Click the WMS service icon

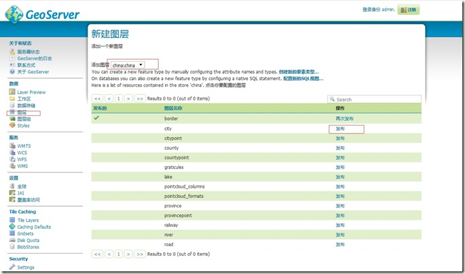coord(12,166)
